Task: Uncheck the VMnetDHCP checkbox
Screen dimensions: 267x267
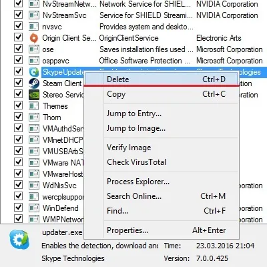Action: (x=18, y=140)
